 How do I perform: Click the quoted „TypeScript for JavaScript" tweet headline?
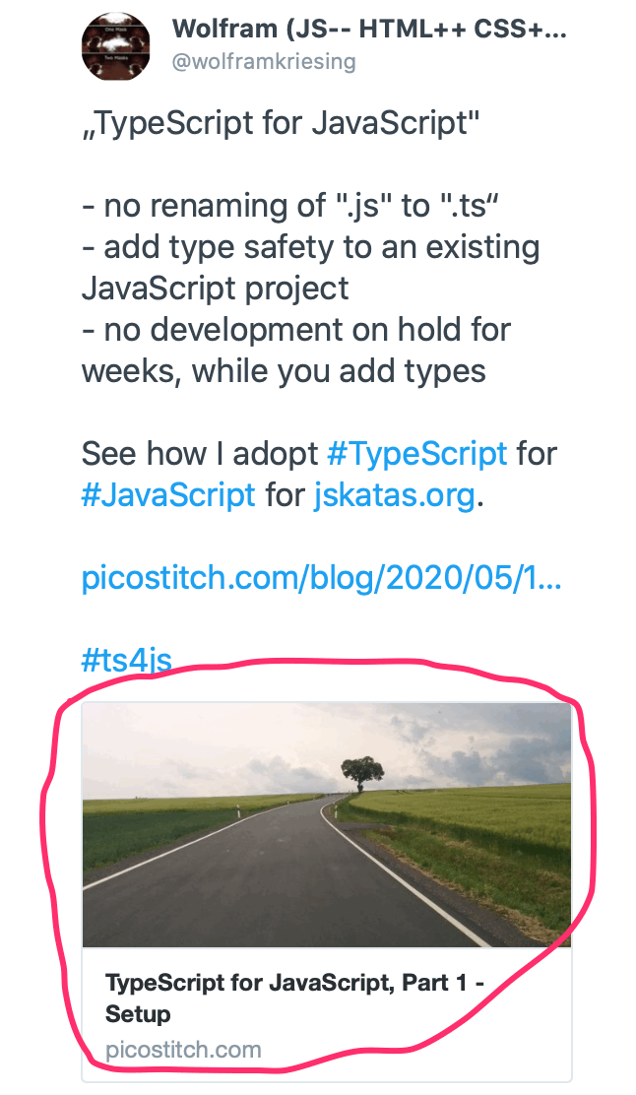click(x=281, y=124)
